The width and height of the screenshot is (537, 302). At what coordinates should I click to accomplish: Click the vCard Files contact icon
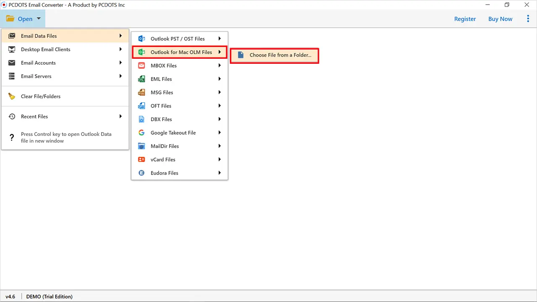point(142,159)
